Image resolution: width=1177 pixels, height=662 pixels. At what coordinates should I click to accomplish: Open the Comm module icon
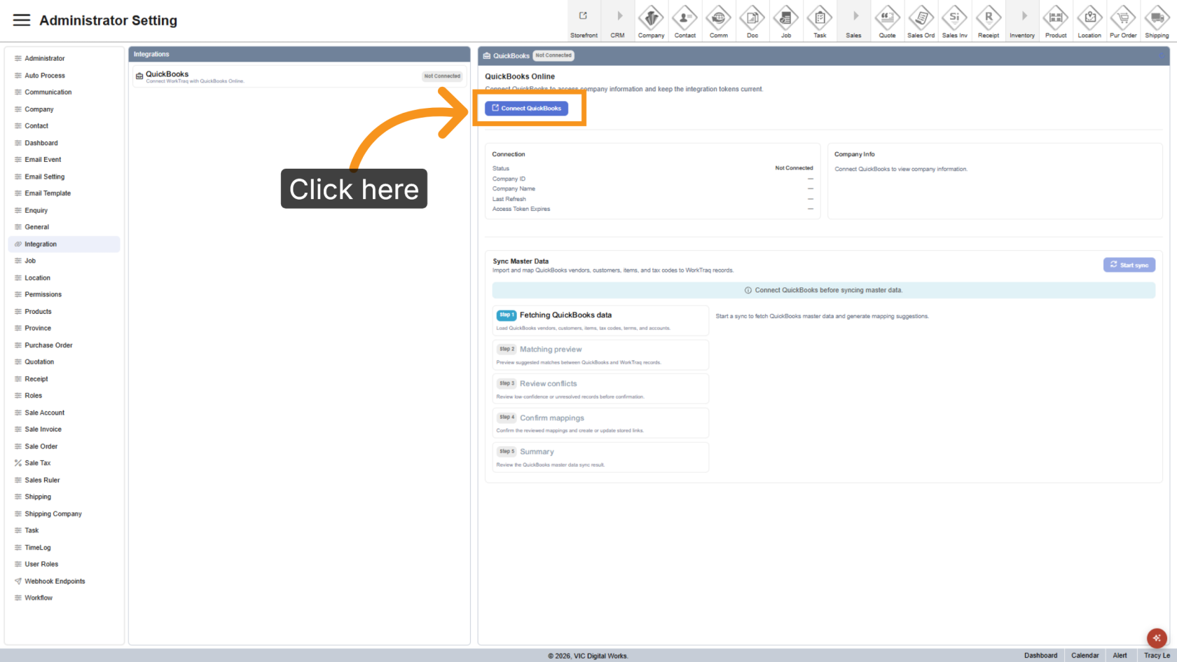tap(719, 21)
